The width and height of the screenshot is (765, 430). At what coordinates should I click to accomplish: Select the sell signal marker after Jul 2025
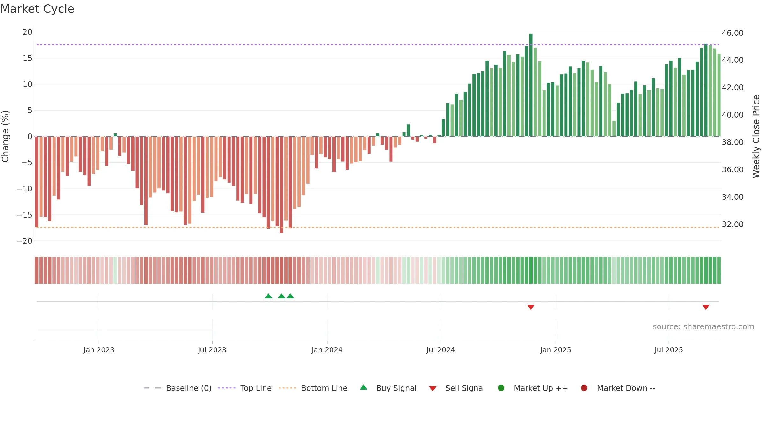click(x=706, y=307)
